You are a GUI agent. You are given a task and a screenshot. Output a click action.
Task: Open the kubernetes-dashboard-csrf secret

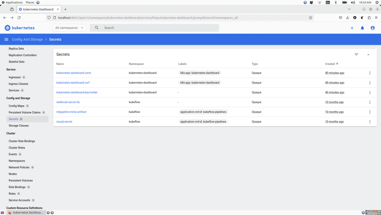pyautogui.click(x=73, y=83)
